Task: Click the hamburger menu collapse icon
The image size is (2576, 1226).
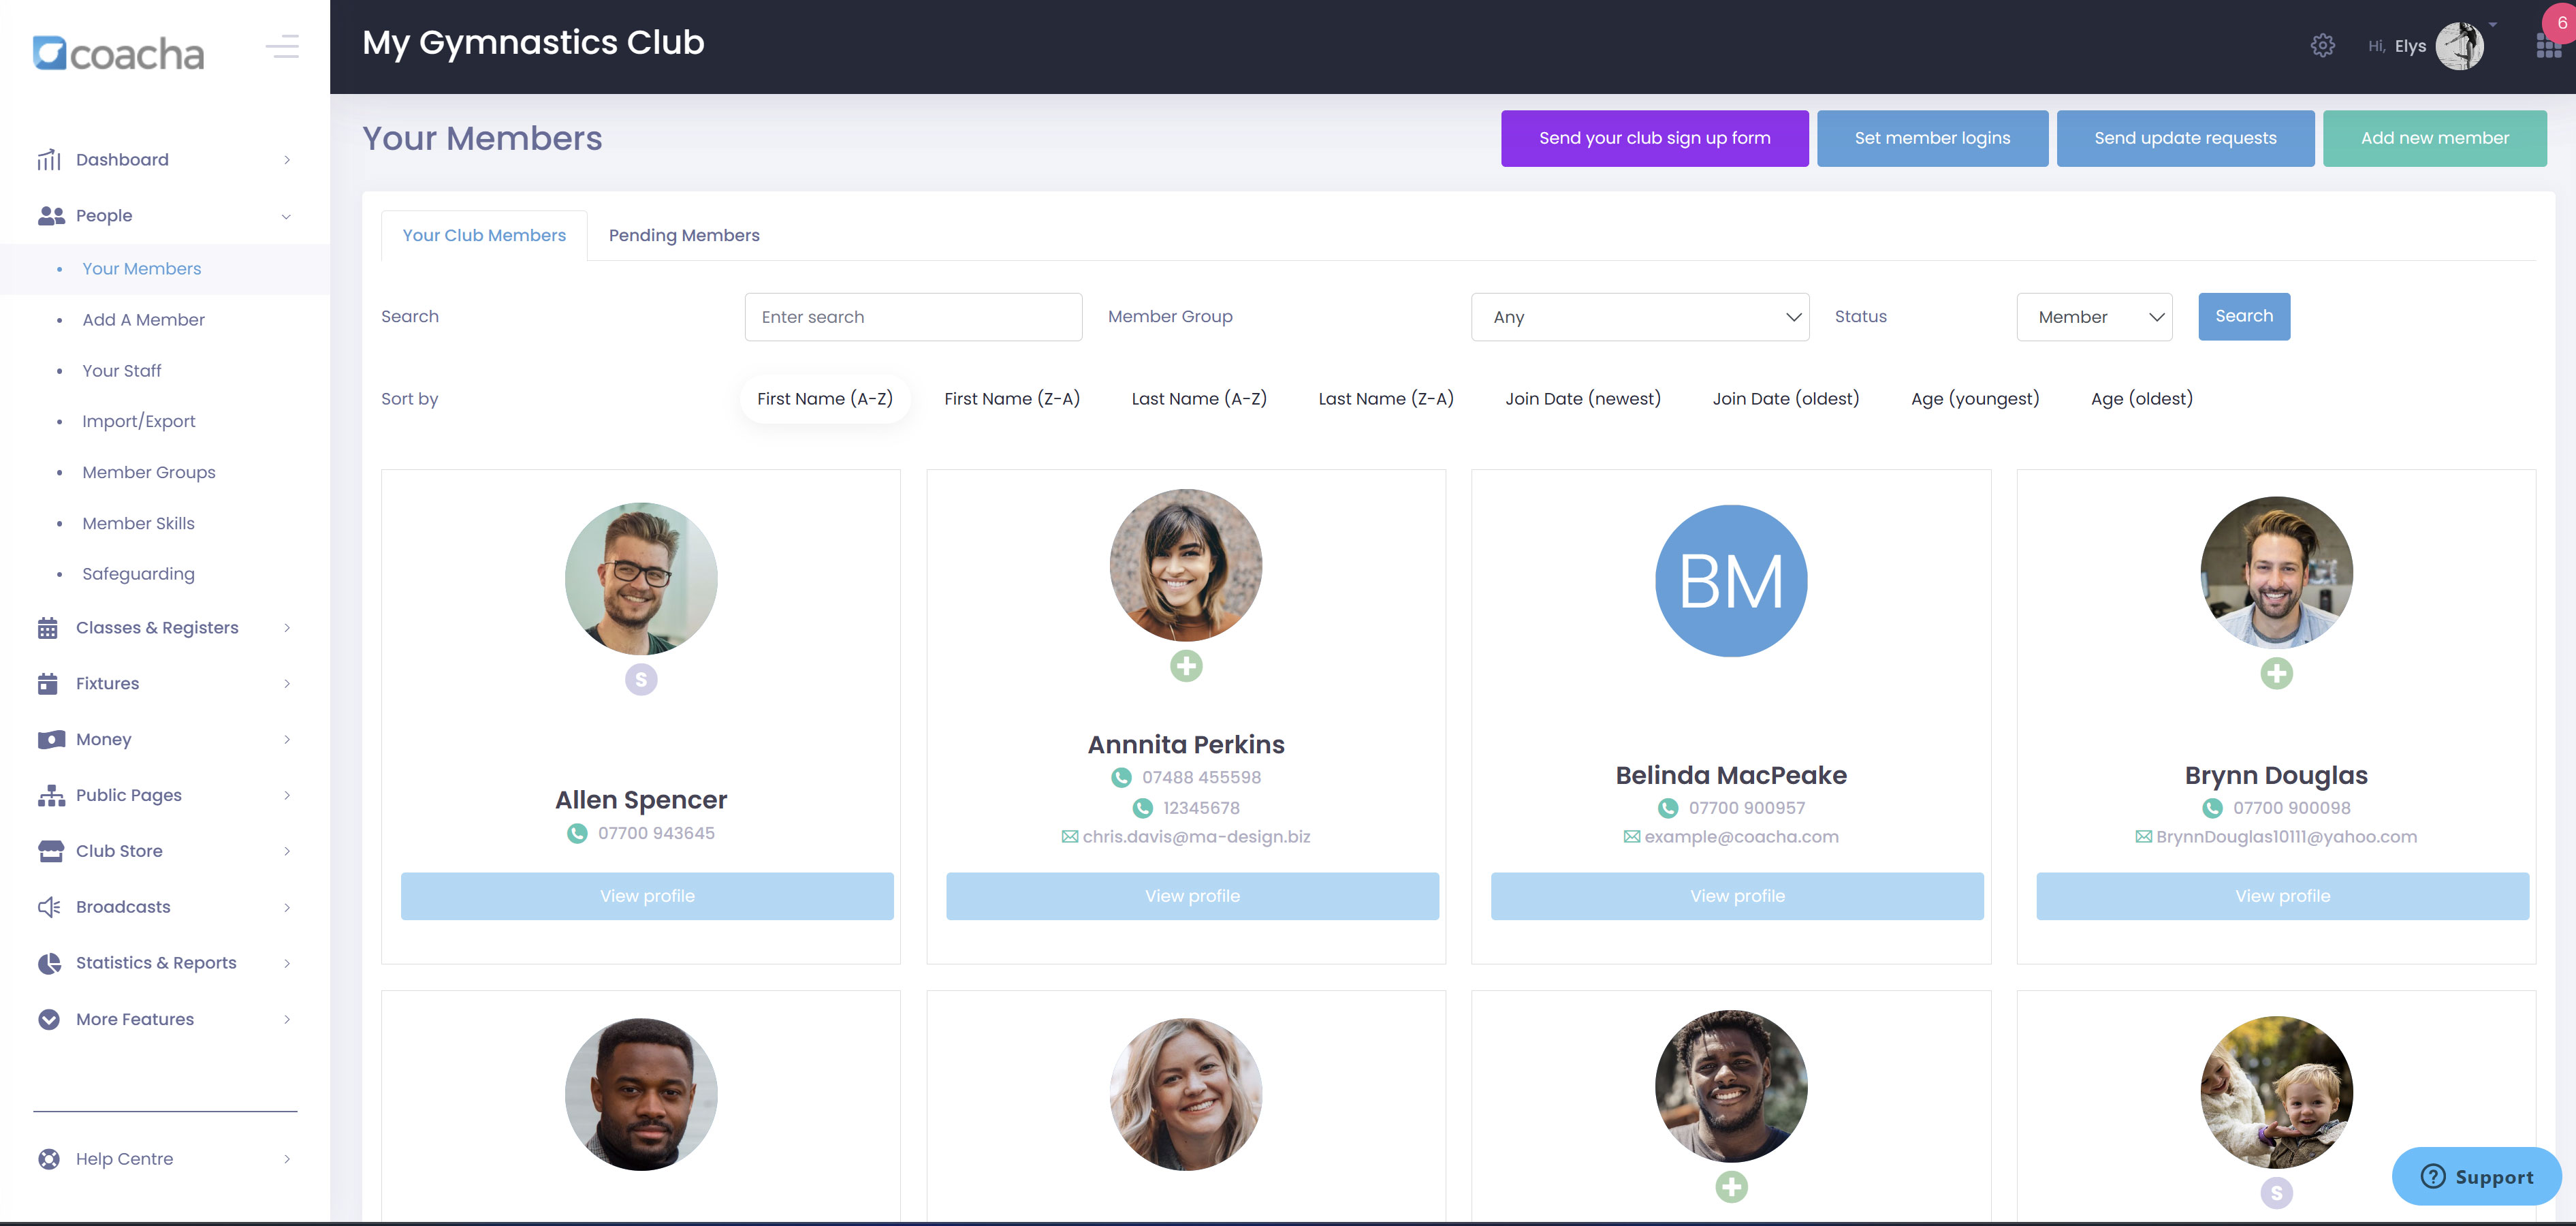Action: coord(282,46)
